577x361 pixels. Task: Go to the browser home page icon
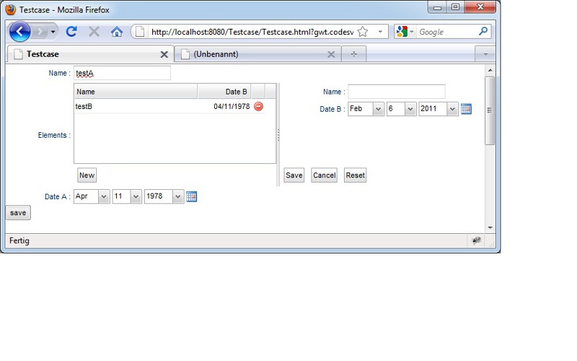(116, 32)
